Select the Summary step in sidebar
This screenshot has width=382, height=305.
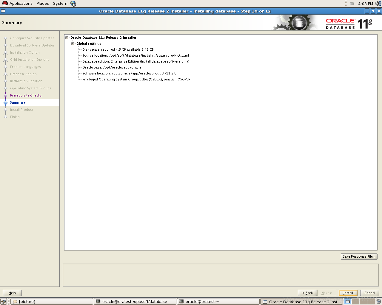(x=18, y=102)
